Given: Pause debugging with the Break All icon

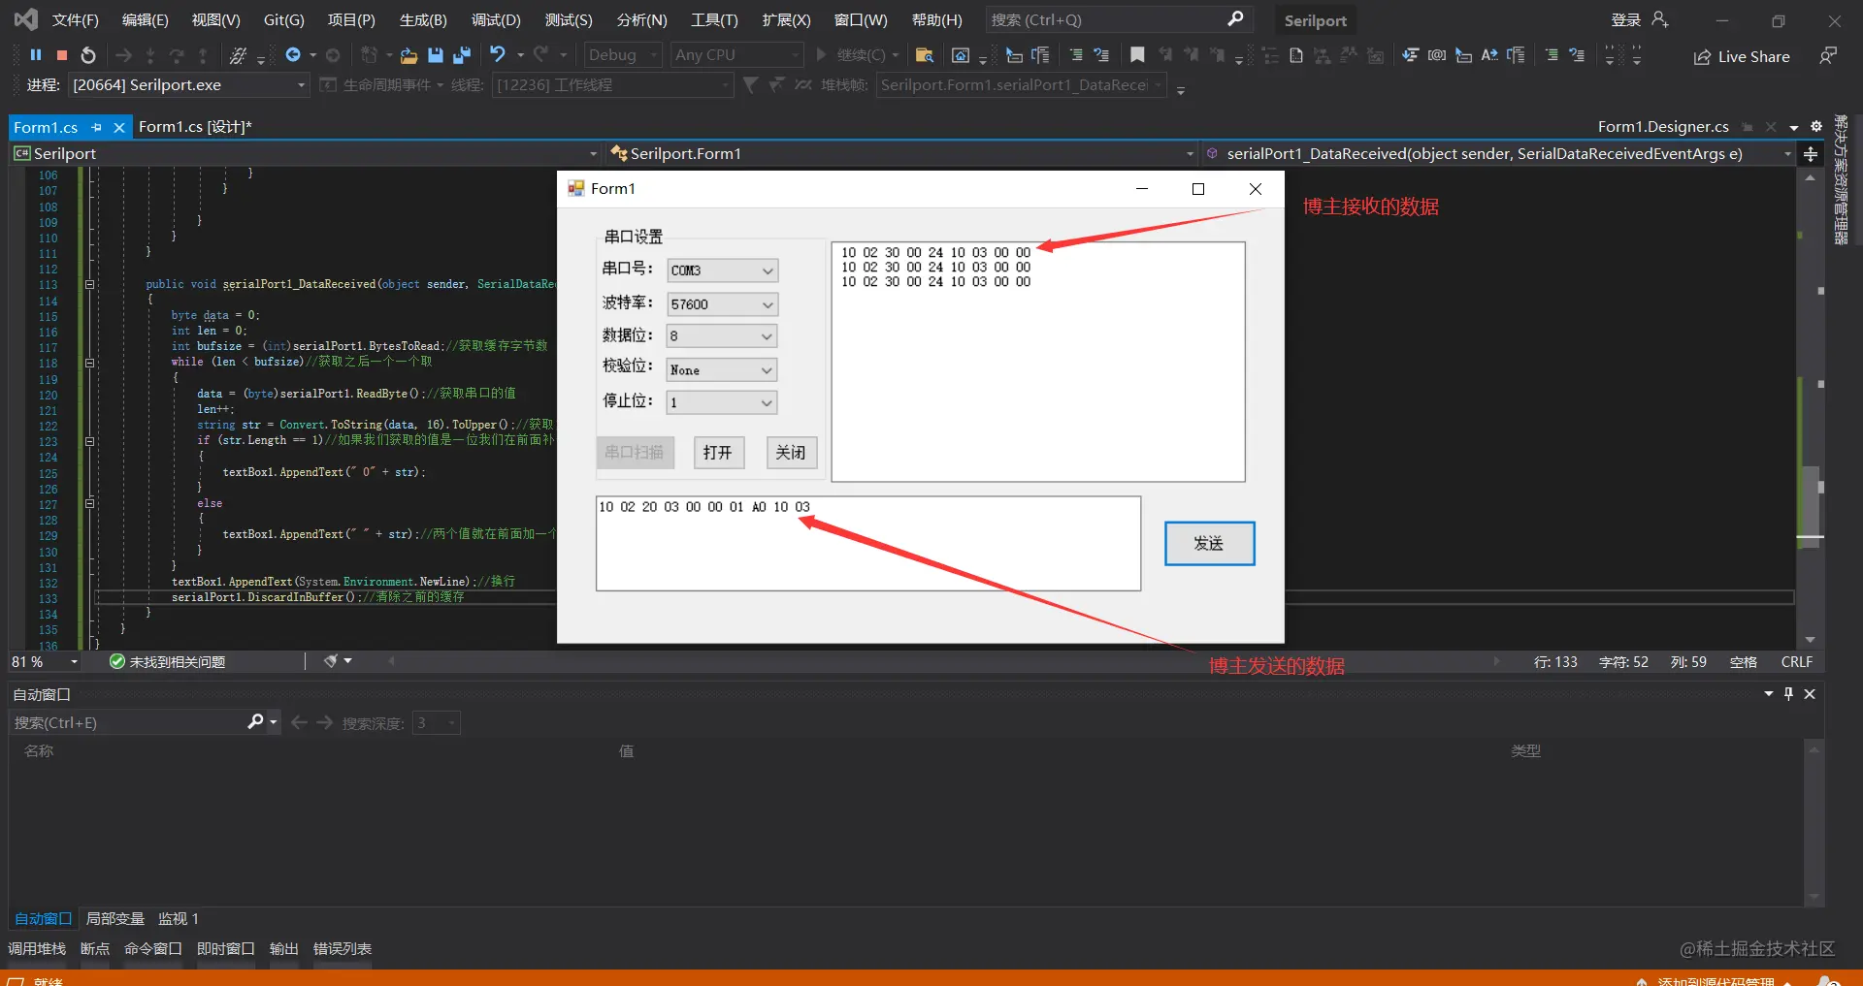Looking at the screenshot, I should [36, 55].
